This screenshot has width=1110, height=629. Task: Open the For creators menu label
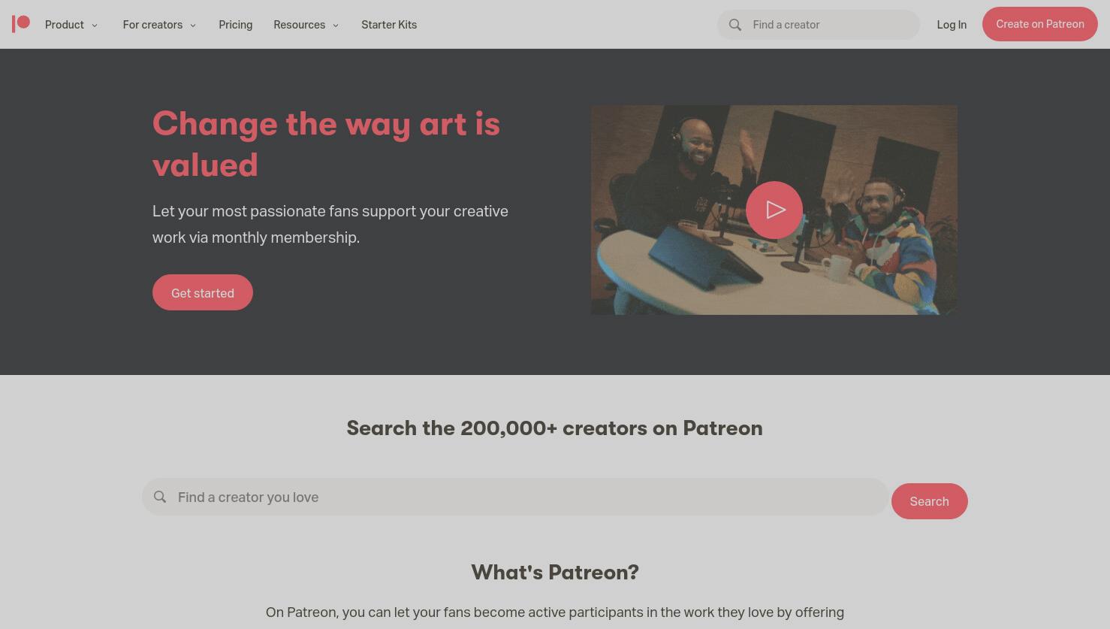[152, 25]
